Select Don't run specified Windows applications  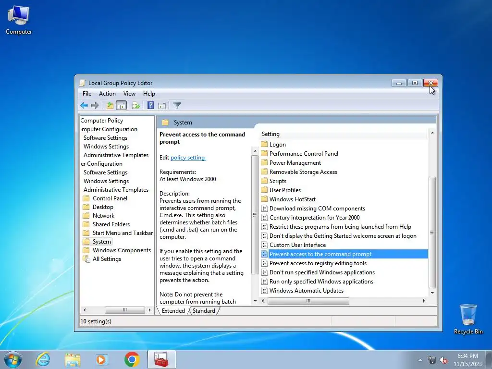tap(322, 272)
